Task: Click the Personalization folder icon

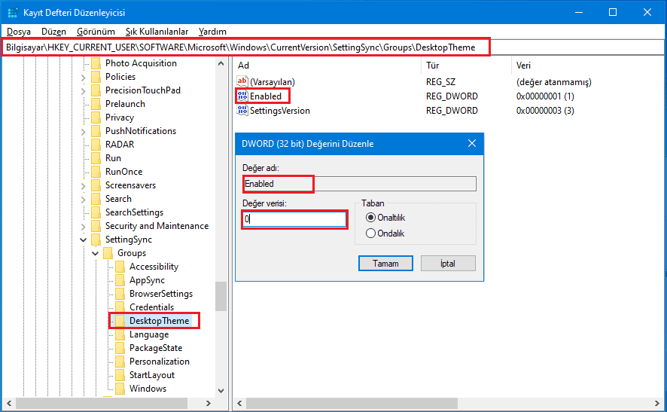Action: coord(120,362)
